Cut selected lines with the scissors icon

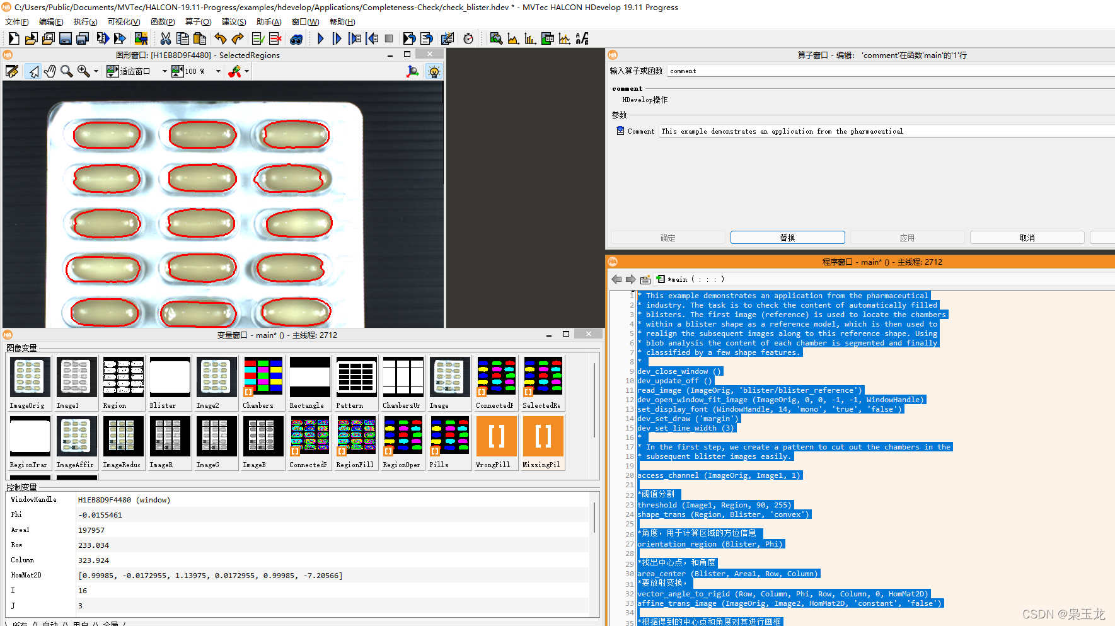click(x=166, y=38)
